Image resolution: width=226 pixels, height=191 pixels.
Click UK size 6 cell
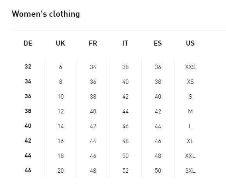61,67
